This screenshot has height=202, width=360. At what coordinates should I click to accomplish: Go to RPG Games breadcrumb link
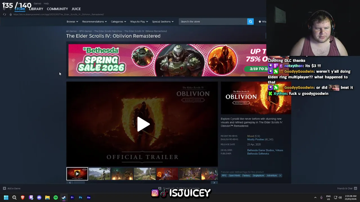(85, 31)
